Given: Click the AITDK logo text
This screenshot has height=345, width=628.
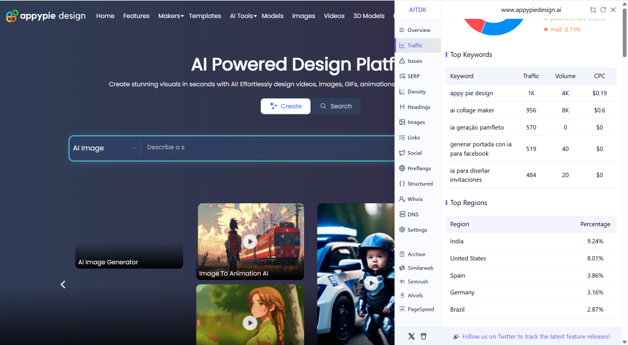Looking at the screenshot, I should click(x=418, y=10).
